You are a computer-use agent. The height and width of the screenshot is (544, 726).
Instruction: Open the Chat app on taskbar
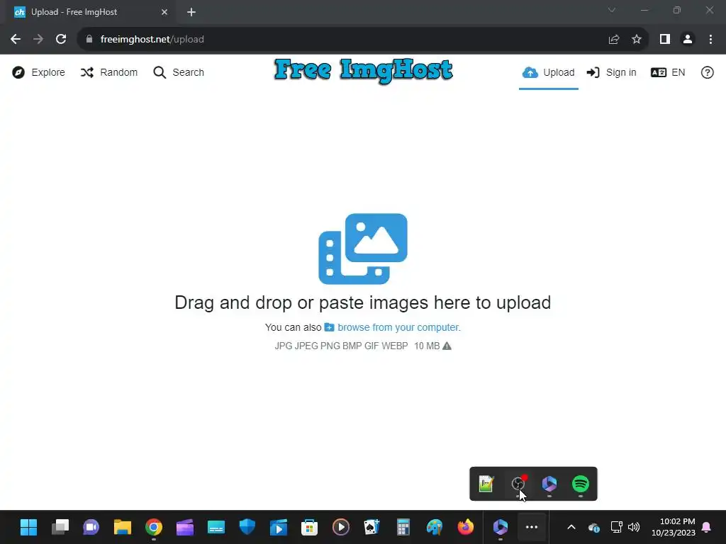click(x=91, y=527)
